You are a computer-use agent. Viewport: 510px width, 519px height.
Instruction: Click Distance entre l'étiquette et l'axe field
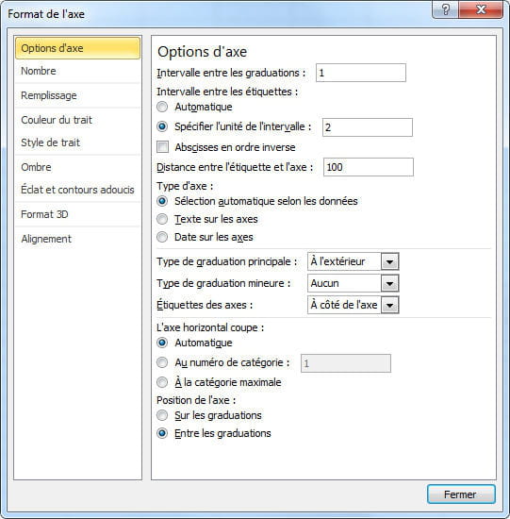(368, 167)
